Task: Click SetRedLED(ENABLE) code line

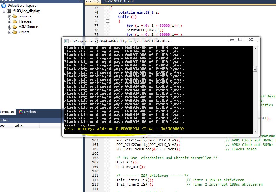Action: (145, 30)
